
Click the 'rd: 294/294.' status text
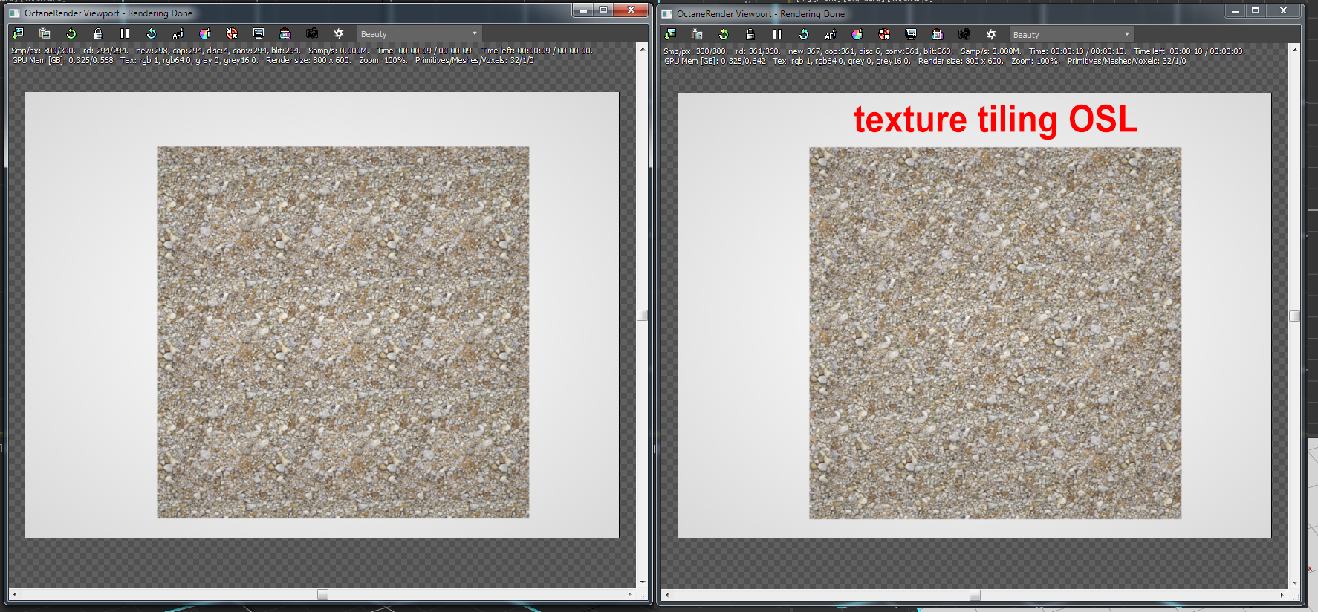(x=105, y=51)
